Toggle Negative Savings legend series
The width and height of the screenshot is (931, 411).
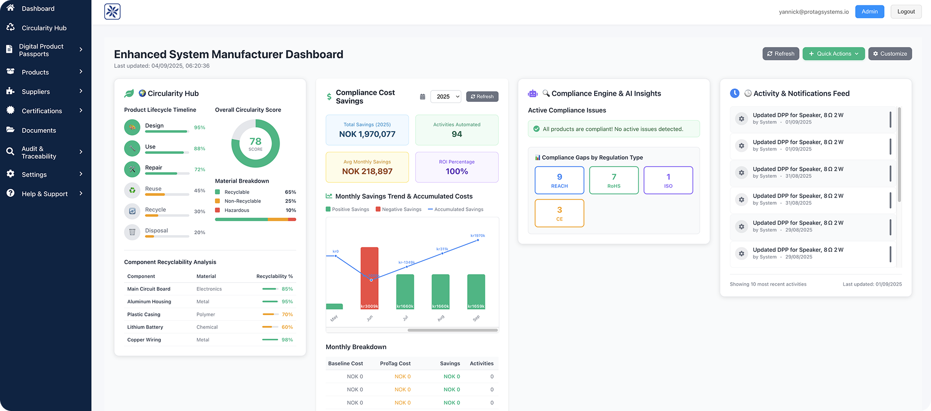coord(398,210)
